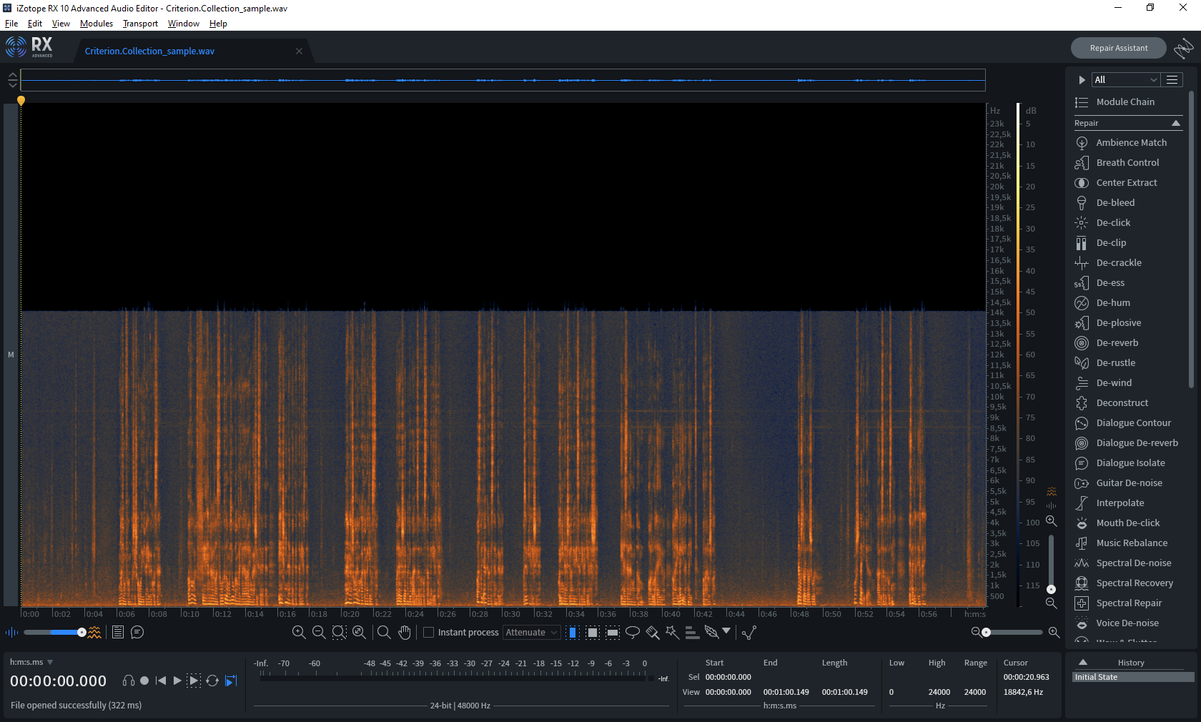1201x722 pixels.
Task: Collapse the Repair module section
Action: tap(1176, 123)
